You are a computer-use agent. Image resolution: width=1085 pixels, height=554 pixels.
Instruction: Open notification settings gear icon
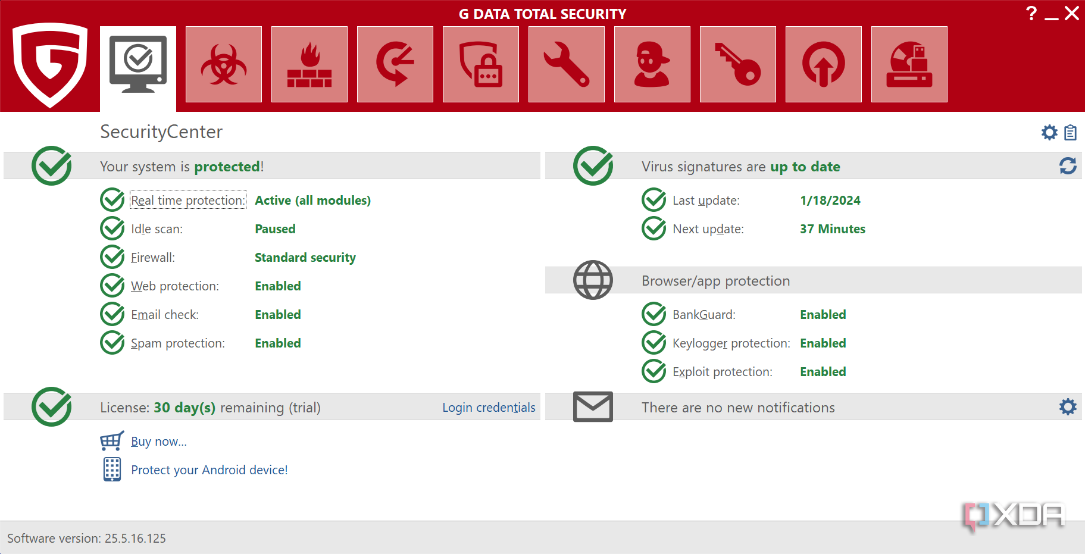(x=1068, y=407)
